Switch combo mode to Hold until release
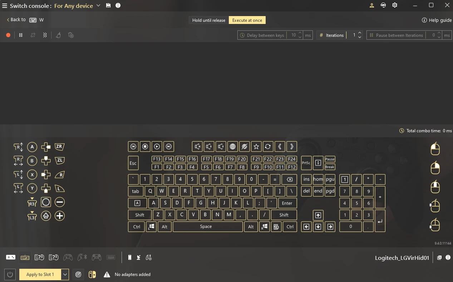Viewport: 453px width, 282px height. (209, 20)
